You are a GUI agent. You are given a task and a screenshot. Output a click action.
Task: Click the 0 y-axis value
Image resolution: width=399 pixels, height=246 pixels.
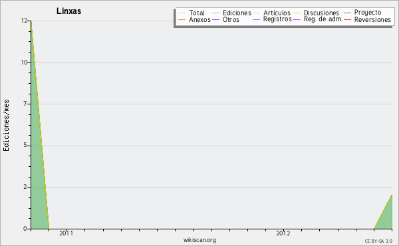coord(25,229)
